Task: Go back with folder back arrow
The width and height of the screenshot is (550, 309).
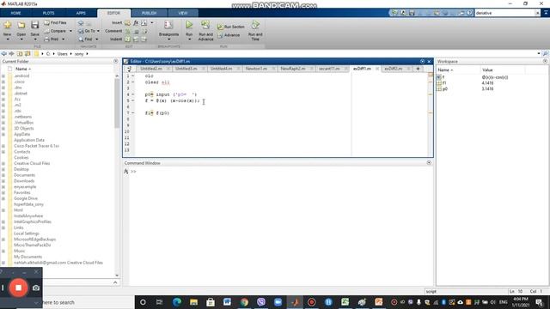Action: pos(3,53)
